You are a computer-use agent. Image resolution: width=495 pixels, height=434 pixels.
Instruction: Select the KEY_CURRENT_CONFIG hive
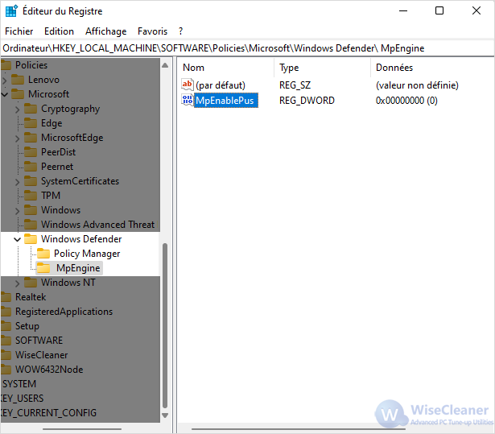[48, 413]
